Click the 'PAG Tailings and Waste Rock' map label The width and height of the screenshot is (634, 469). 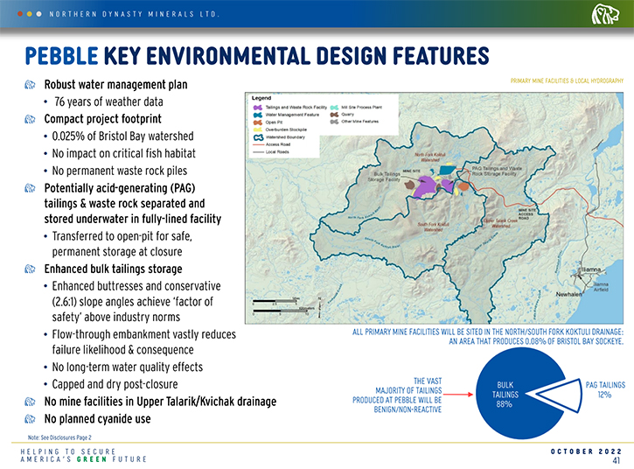(x=497, y=171)
